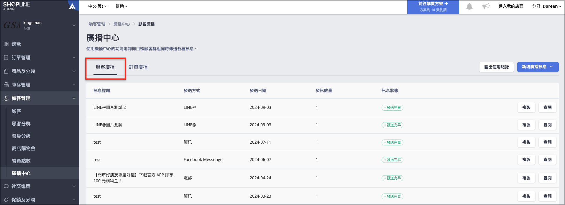Click 查閱 for the 電郵 row
The width and height of the screenshot is (565, 205).
tap(547, 178)
